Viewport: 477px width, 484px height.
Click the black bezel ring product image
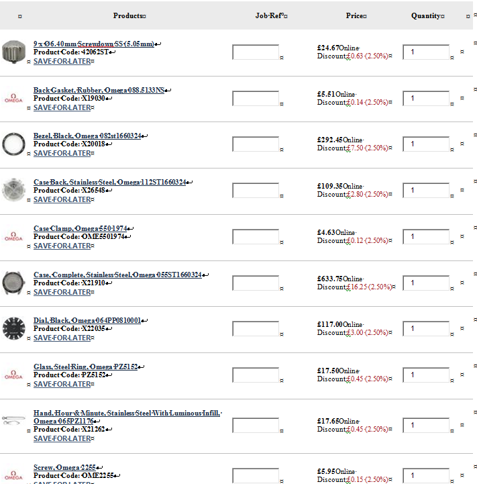[11, 144]
